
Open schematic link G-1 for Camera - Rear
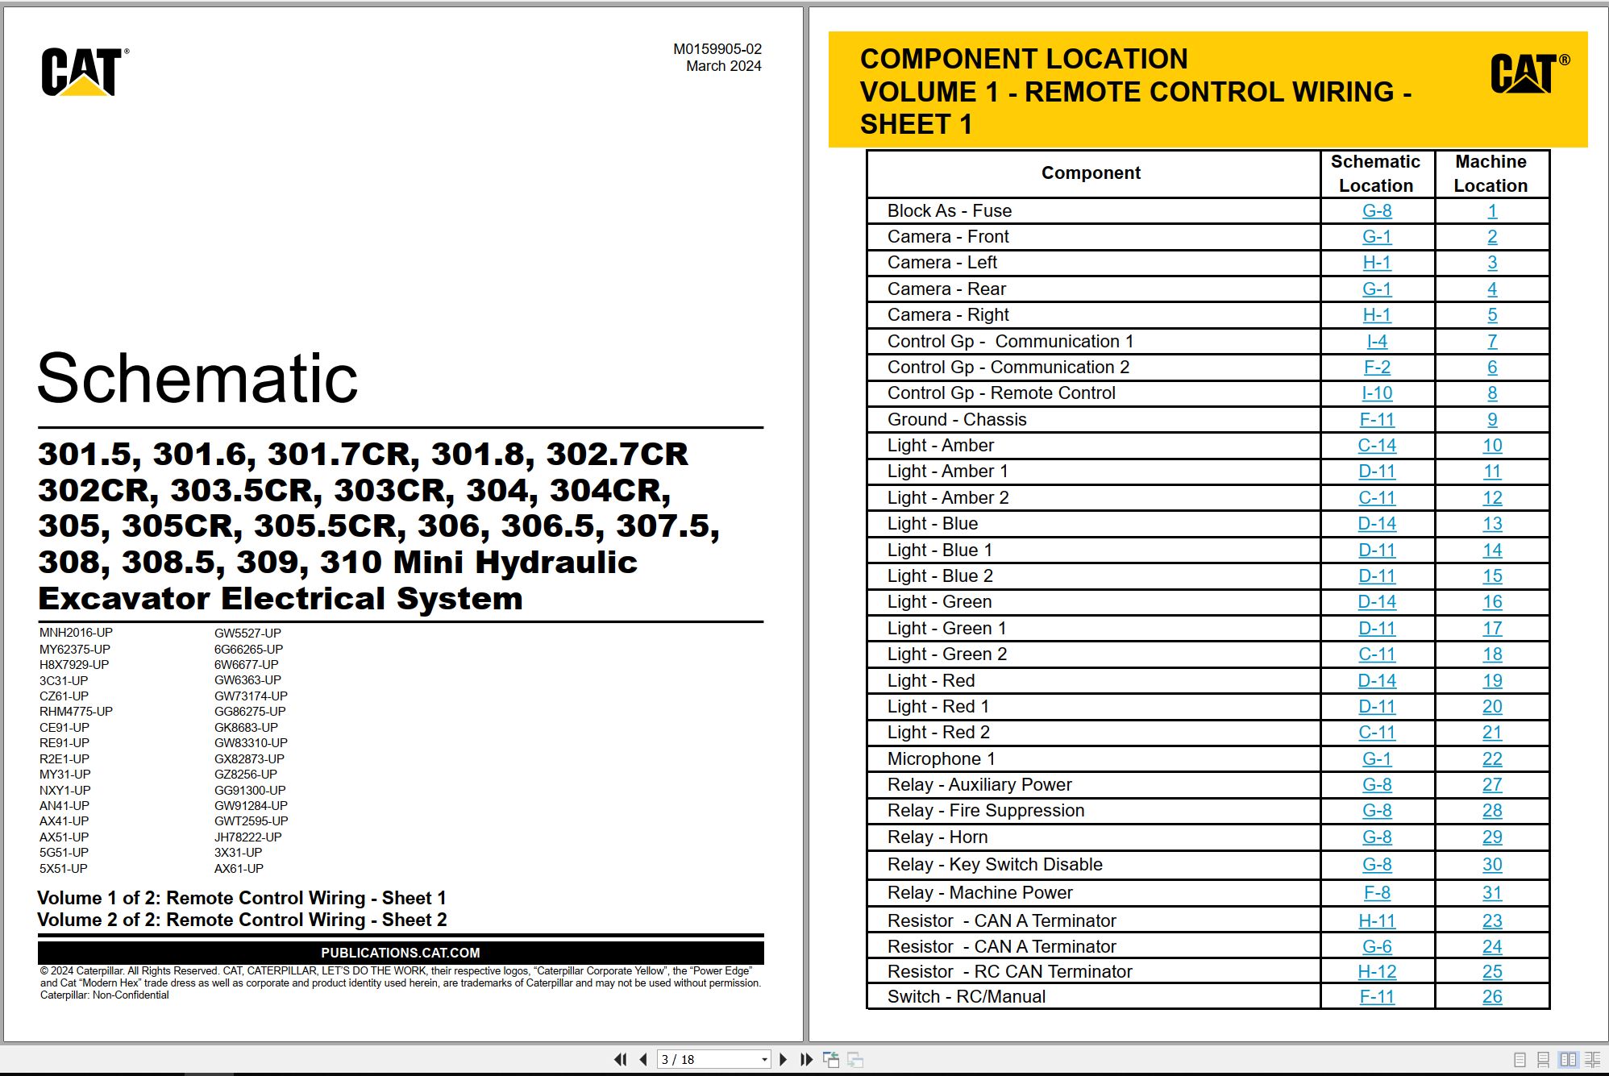pyautogui.click(x=1377, y=289)
